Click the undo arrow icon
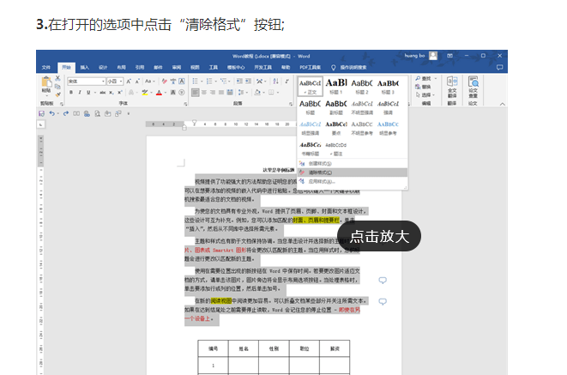 (x=52, y=113)
